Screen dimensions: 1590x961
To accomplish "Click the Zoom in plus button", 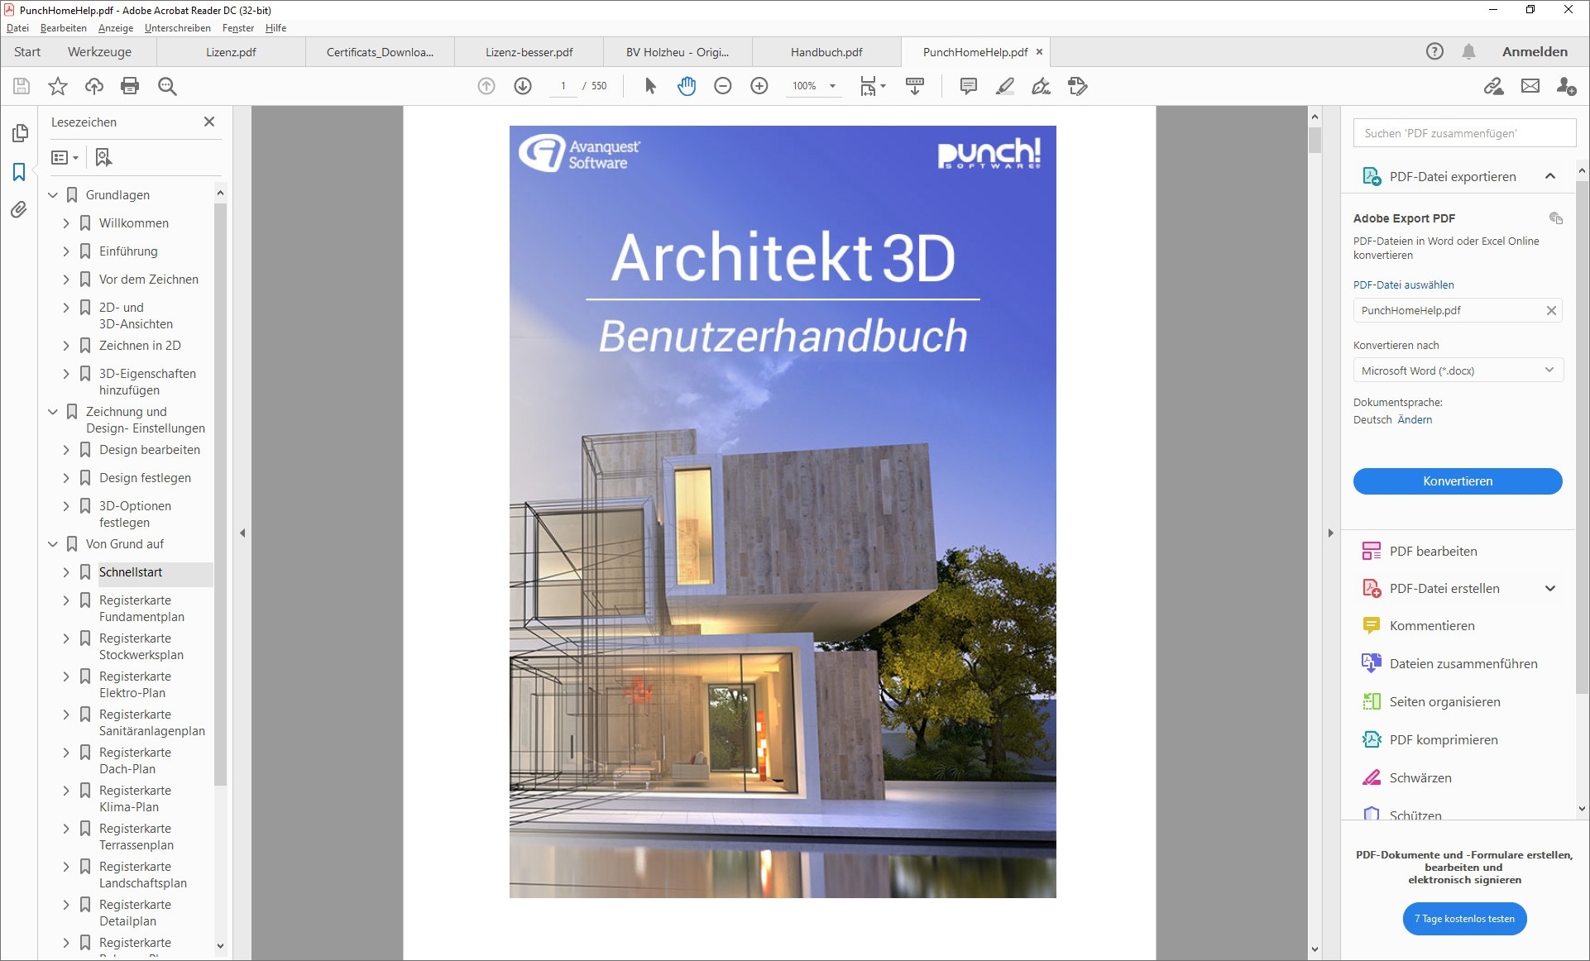I will pyautogui.click(x=759, y=86).
